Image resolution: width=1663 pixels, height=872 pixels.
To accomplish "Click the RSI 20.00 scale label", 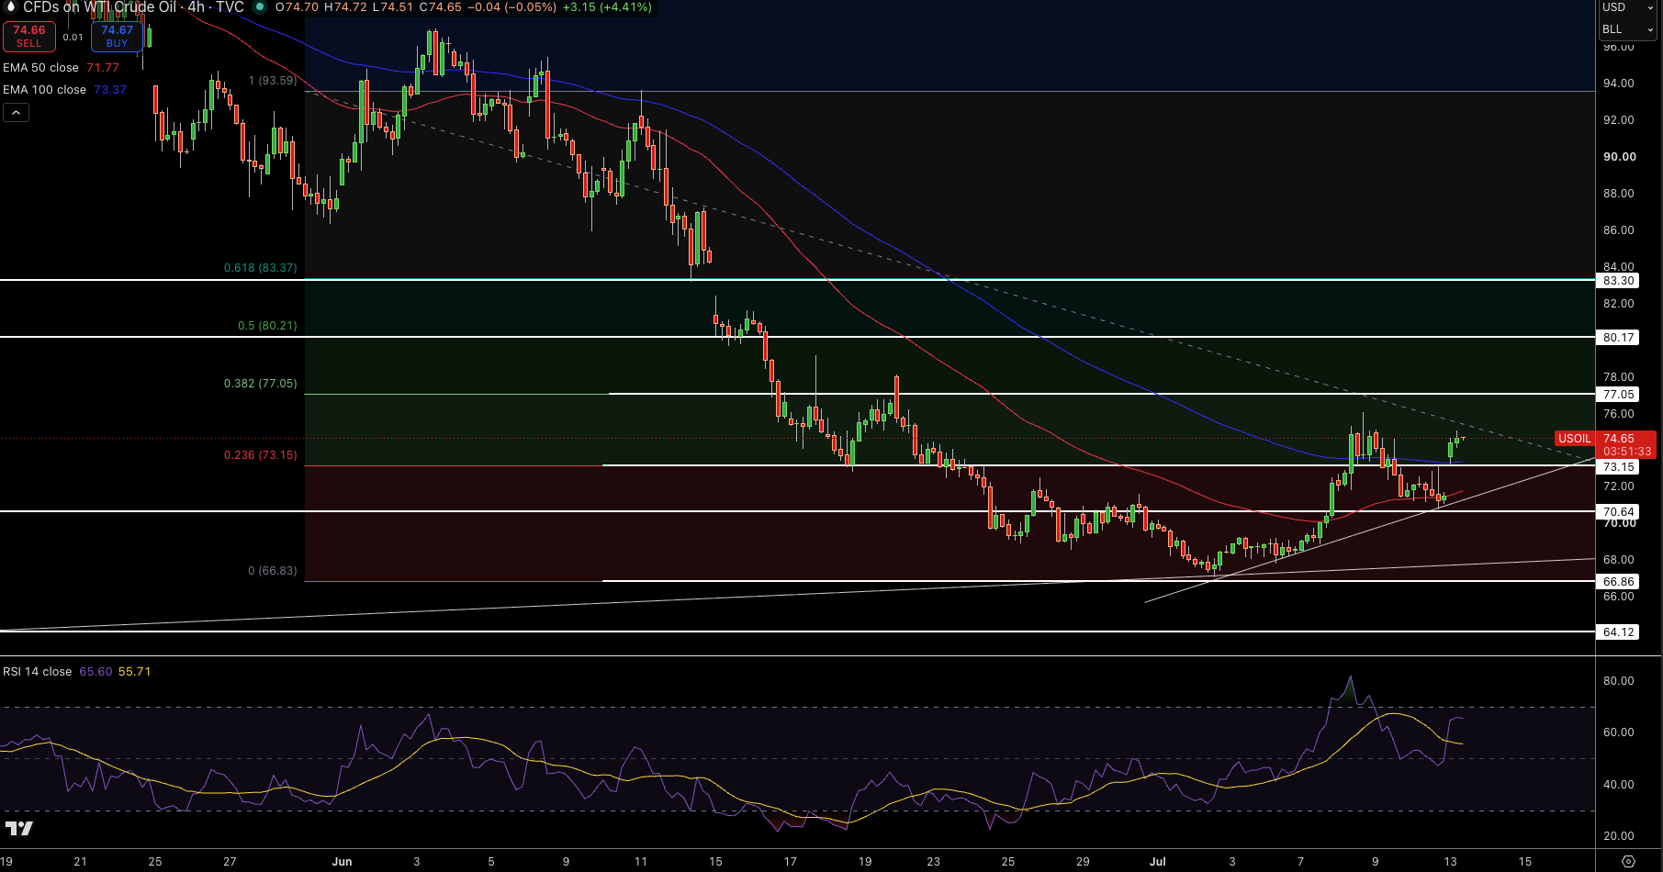I will (1619, 836).
